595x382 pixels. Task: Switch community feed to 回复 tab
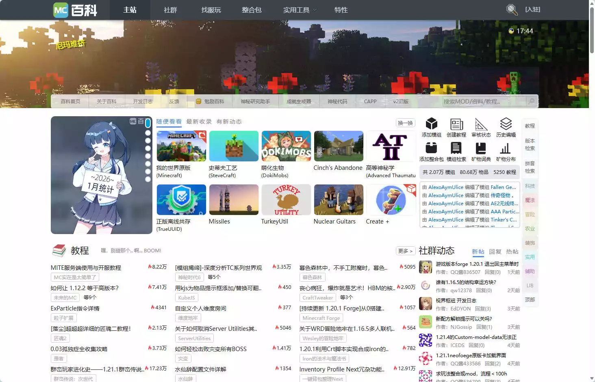pyautogui.click(x=495, y=252)
